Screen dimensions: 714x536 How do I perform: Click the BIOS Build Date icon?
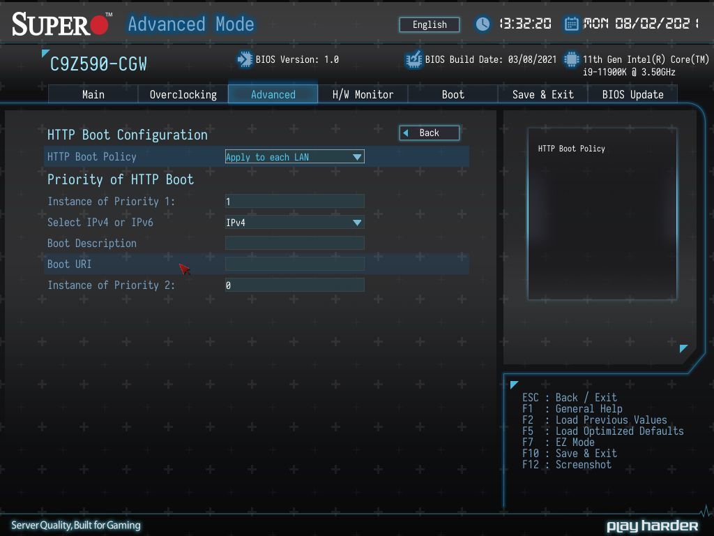tap(413, 59)
